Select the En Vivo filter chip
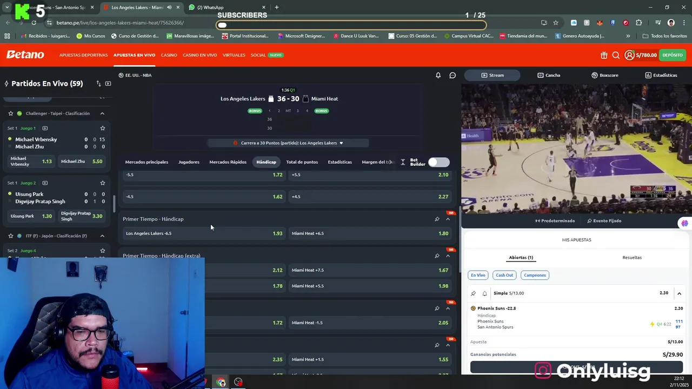This screenshot has width=692, height=389. pyautogui.click(x=478, y=275)
